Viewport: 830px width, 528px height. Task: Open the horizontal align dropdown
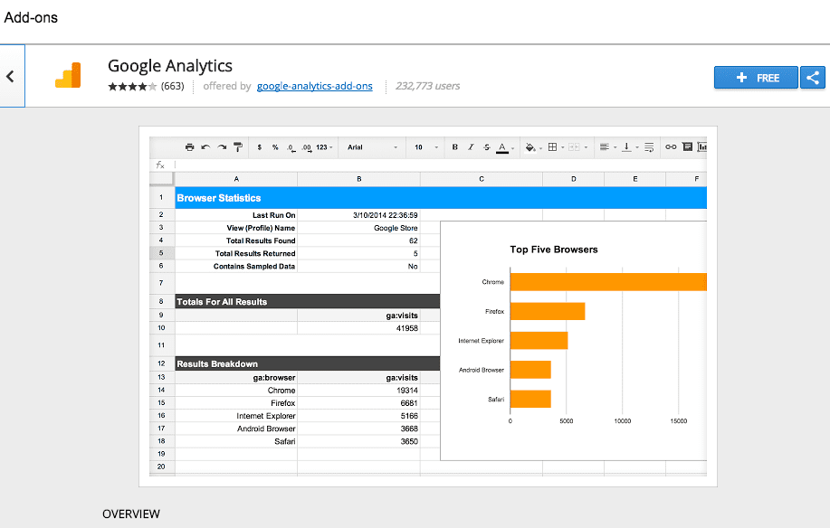(x=607, y=147)
